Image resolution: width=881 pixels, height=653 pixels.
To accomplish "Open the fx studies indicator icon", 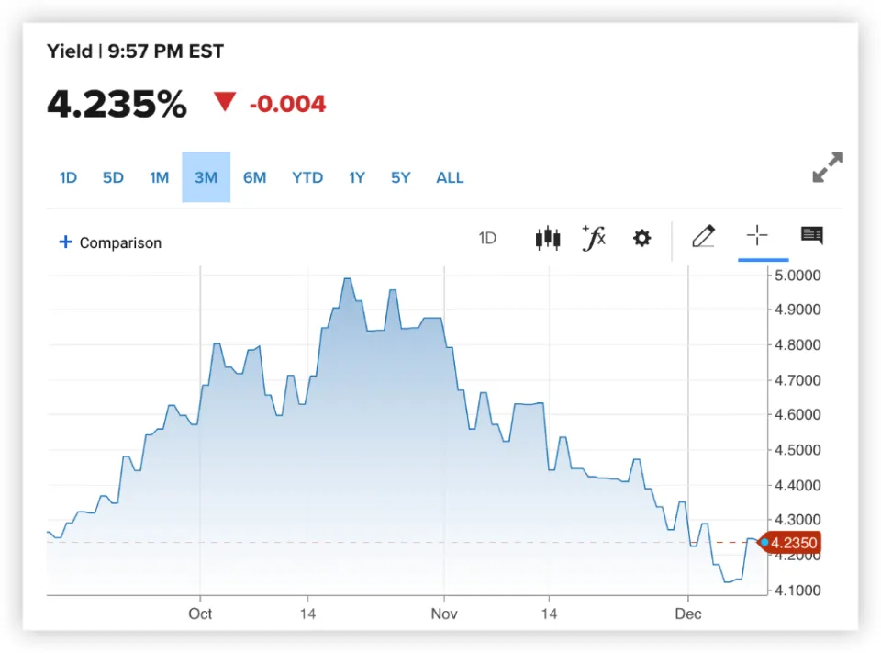I will tap(595, 238).
